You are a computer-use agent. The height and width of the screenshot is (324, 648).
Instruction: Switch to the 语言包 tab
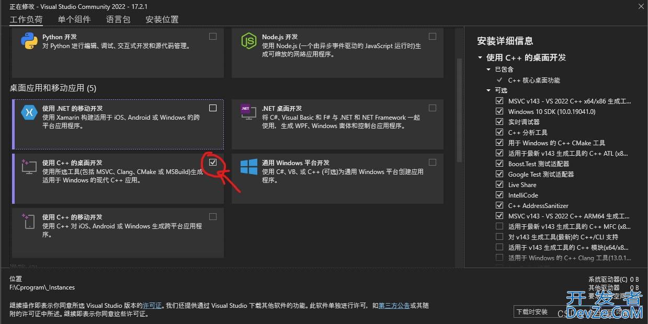click(118, 19)
